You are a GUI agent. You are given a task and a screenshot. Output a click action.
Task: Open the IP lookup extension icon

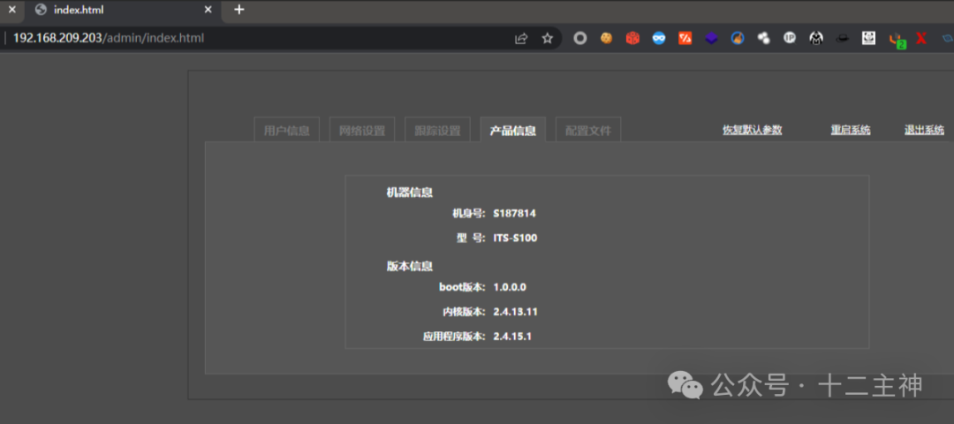(790, 38)
